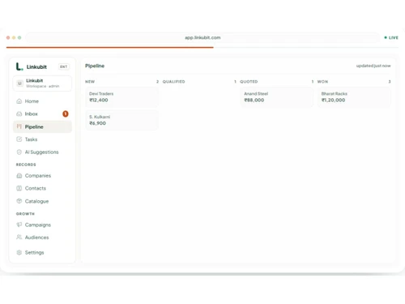Click the Inbox unread count badge
Image resolution: width=405 pixels, height=304 pixels.
(66, 114)
